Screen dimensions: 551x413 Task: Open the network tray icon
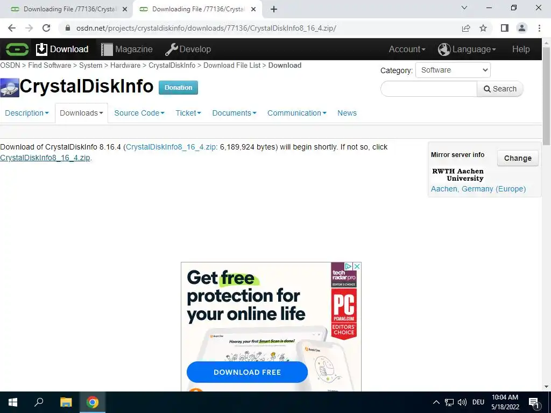click(x=449, y=402)
